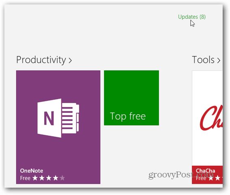The height and width of the screenshot is (195, 230).
Task: Click the first star in ChaCha's rating
Action: 211,178
